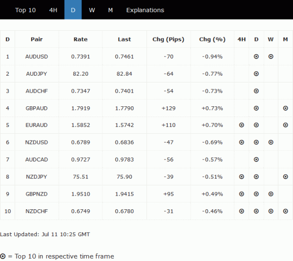Screen dimensions: 293x261
Task: Select the AUDCHF pair cell
Action: coord(37,91)
